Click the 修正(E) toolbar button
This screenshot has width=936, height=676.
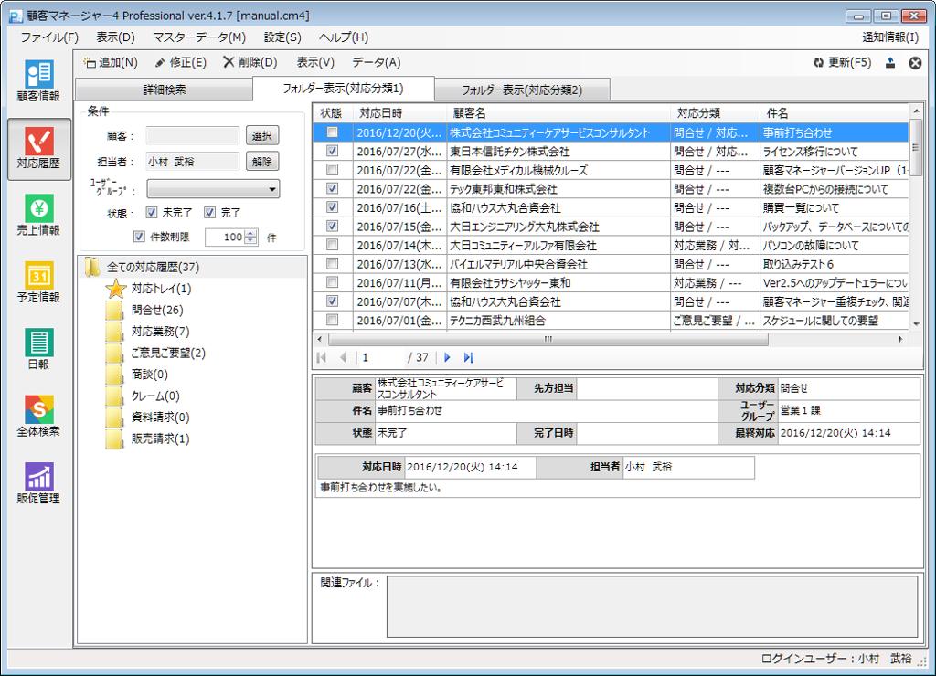(181, 63)
